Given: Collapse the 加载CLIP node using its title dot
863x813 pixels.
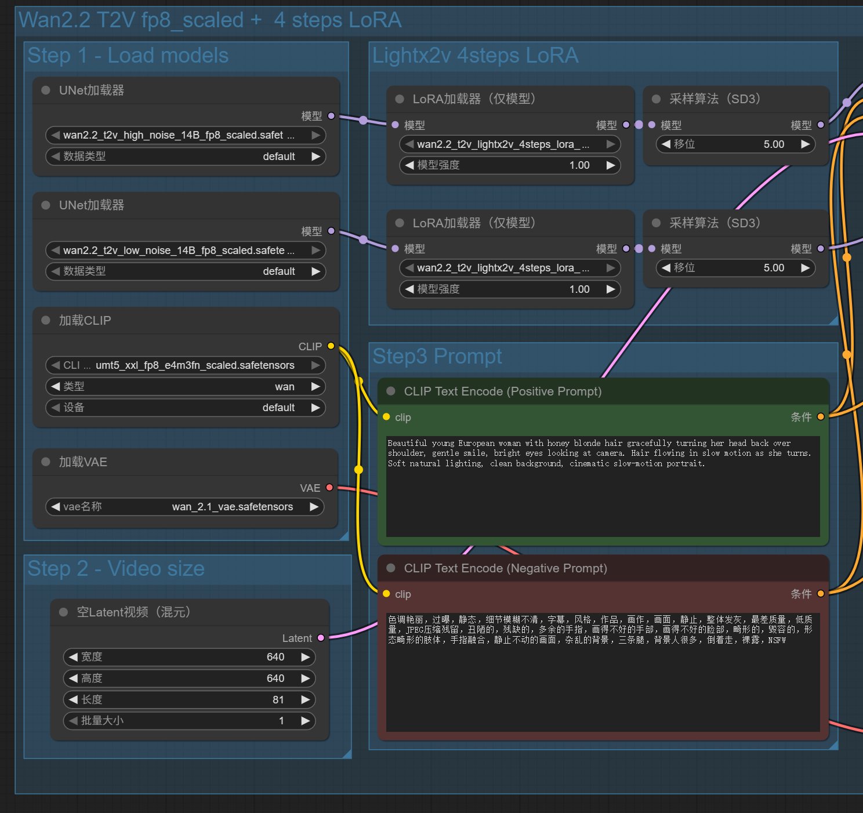Looking at the screenshot, I should 46,320.
